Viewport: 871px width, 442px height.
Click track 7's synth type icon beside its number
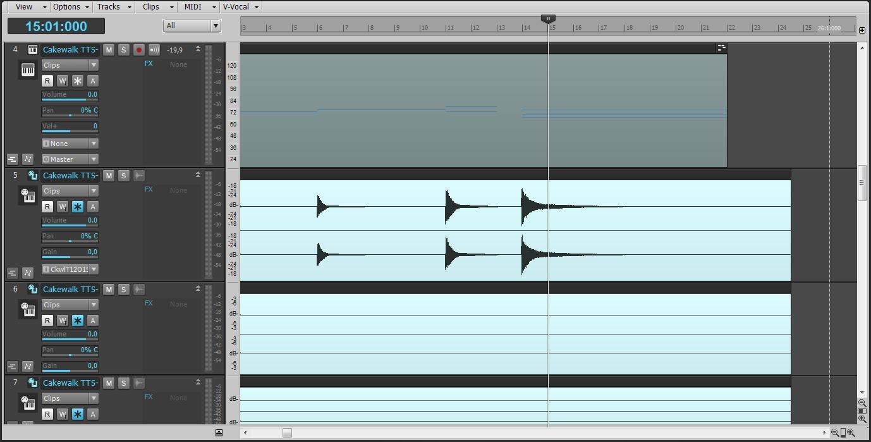point(33,383)
